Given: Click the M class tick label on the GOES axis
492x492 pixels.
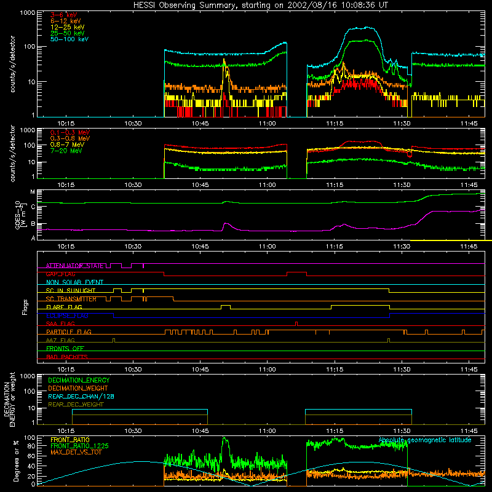Looking at the screenshot, I should (33, 192).
